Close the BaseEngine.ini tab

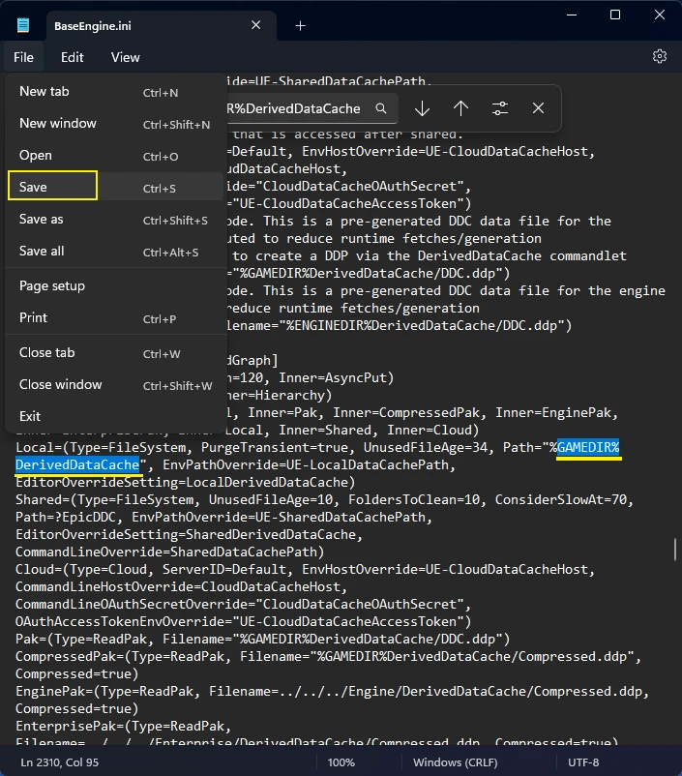[x=256, y=25]
